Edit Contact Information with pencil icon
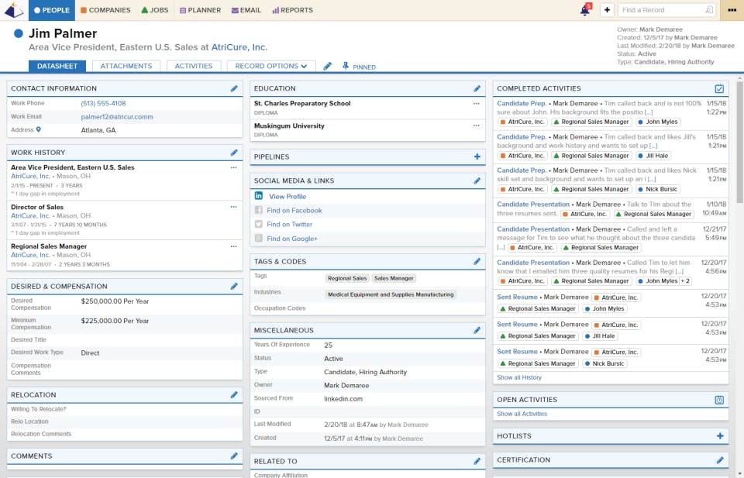This screenshot has width=744, height=478. (x=234, y=88)
